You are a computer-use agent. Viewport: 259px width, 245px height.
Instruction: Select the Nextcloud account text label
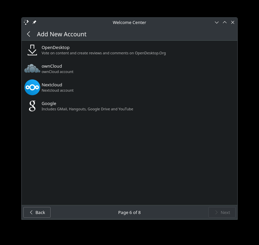(52, 85)
